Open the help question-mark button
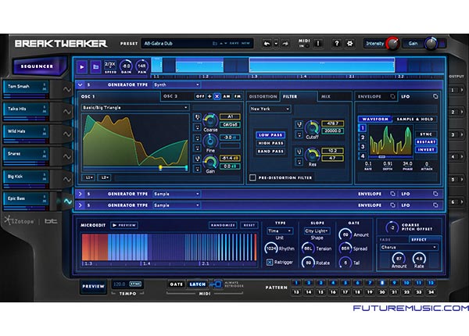This screenshot has width=469, height=336. 336,44
